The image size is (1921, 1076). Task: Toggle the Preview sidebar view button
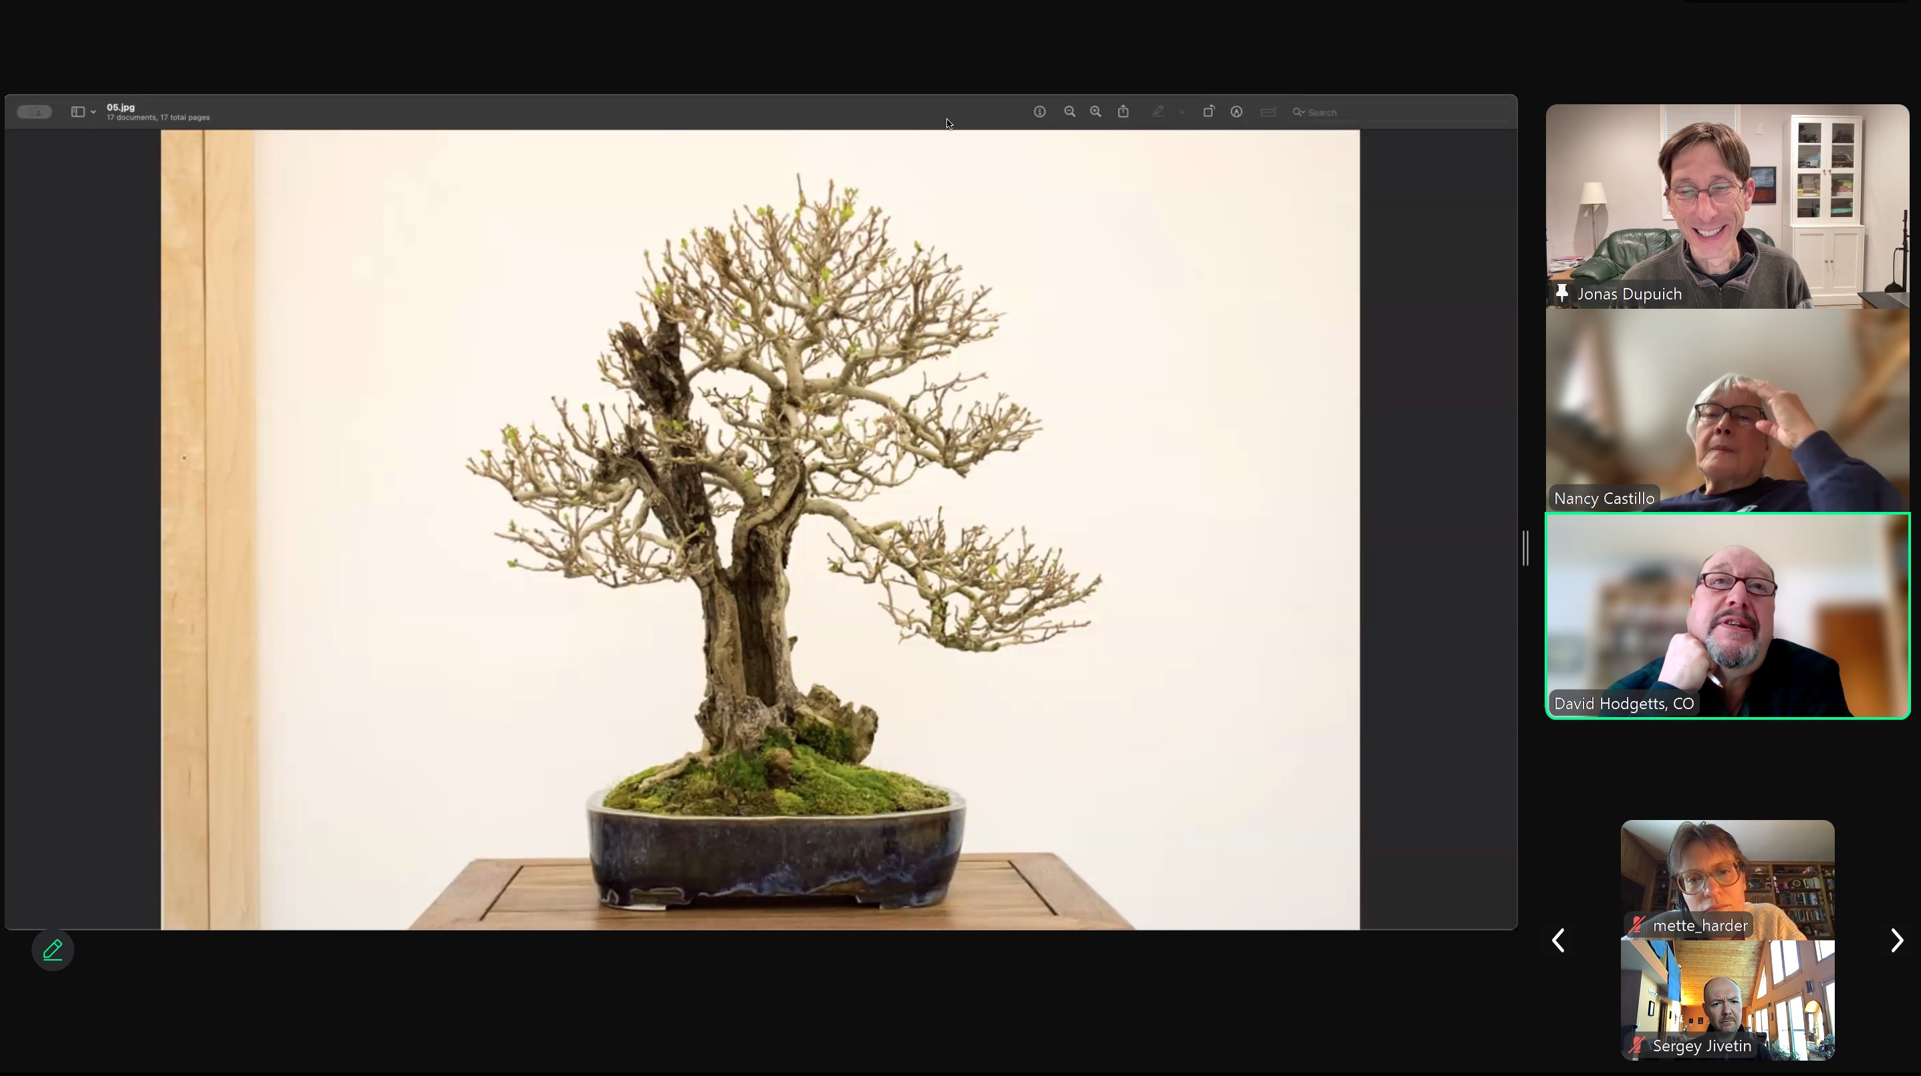click(x=78, y=112)
